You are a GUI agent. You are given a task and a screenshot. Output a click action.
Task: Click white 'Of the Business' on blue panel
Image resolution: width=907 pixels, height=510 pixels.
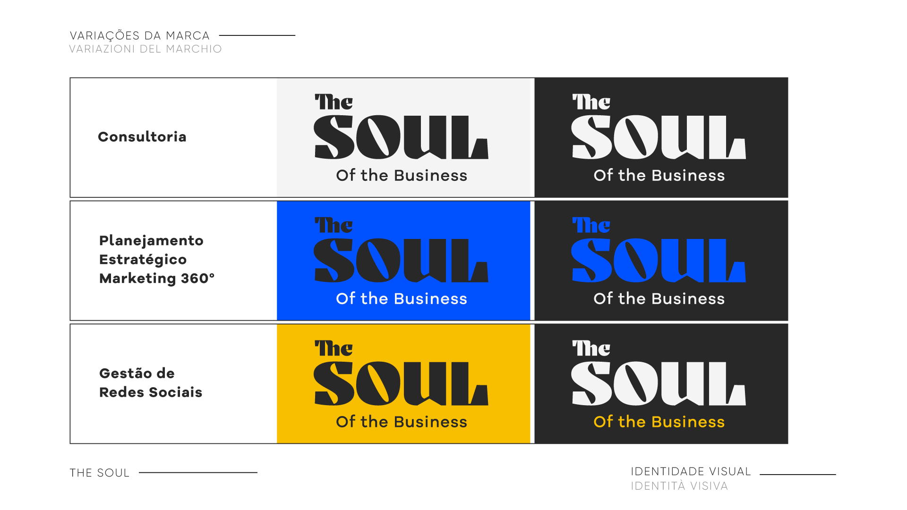click(402, 298)
